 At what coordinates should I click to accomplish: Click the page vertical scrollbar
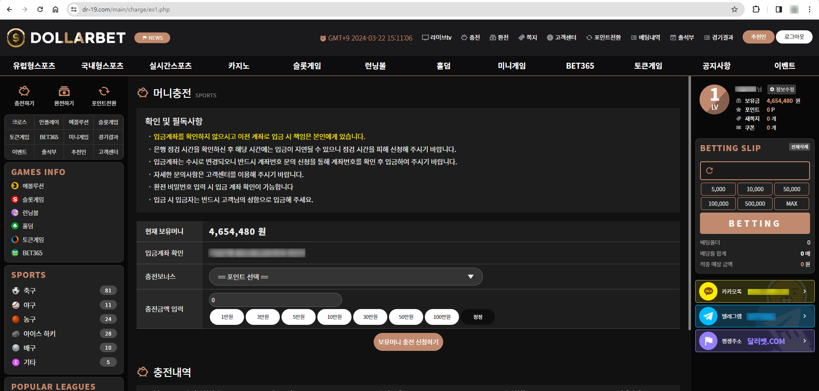689,203
